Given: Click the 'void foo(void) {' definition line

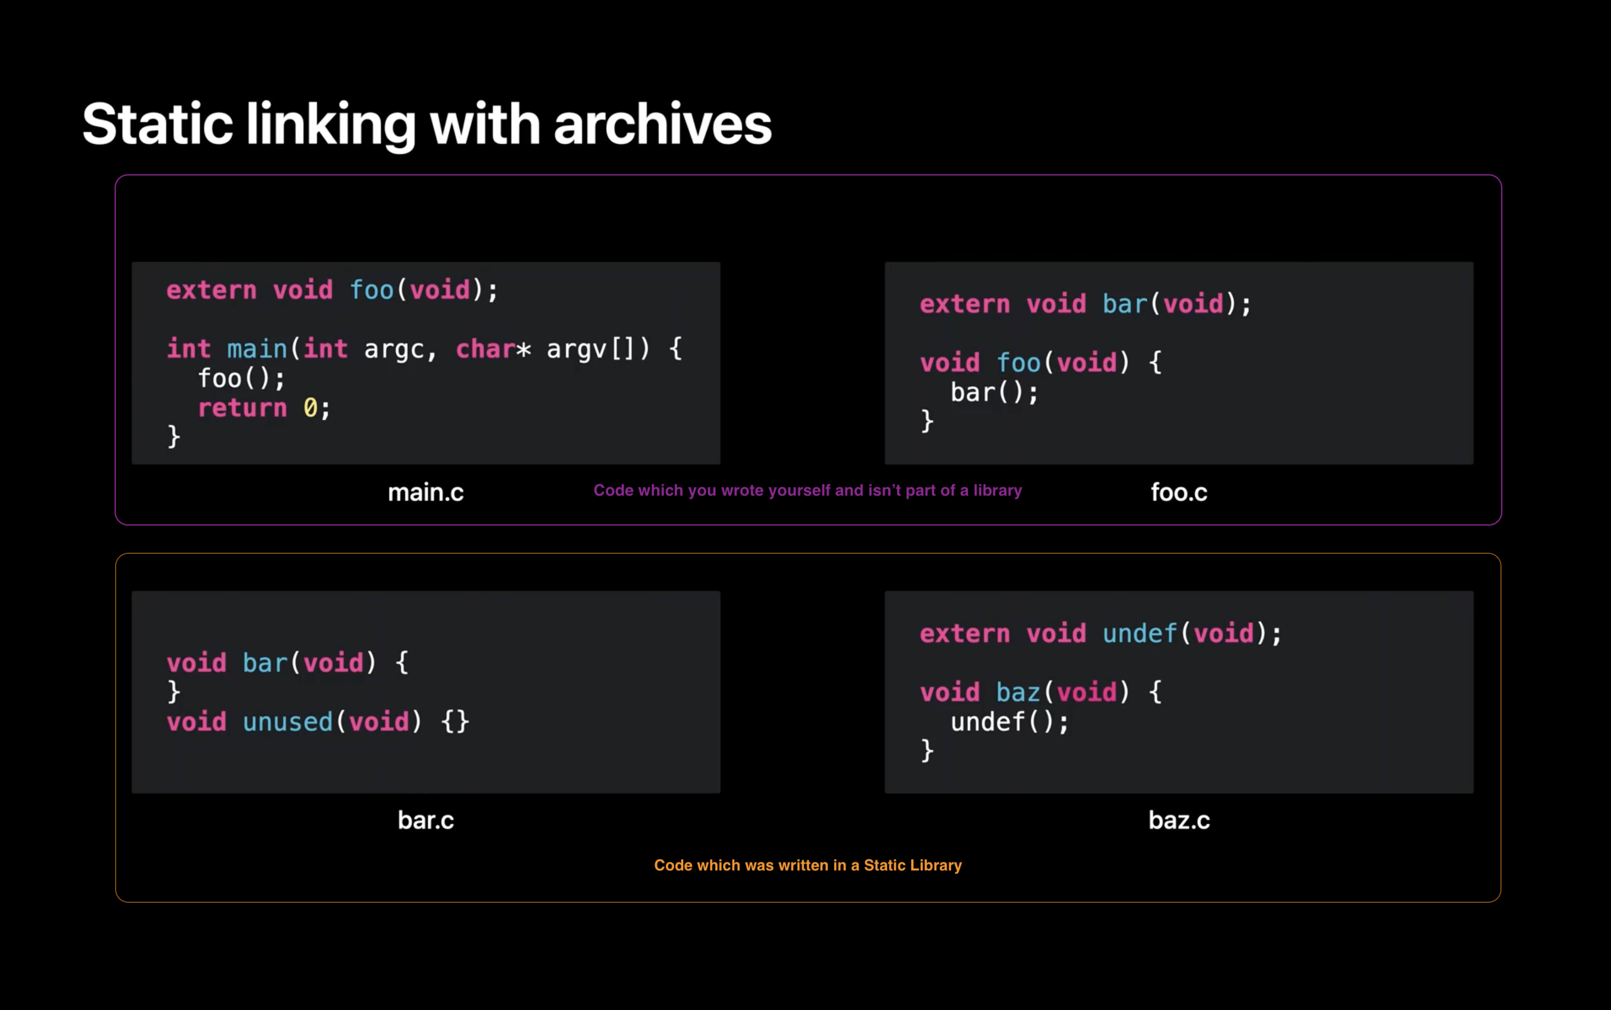Looking at the screenshot, I should 1040,362.
